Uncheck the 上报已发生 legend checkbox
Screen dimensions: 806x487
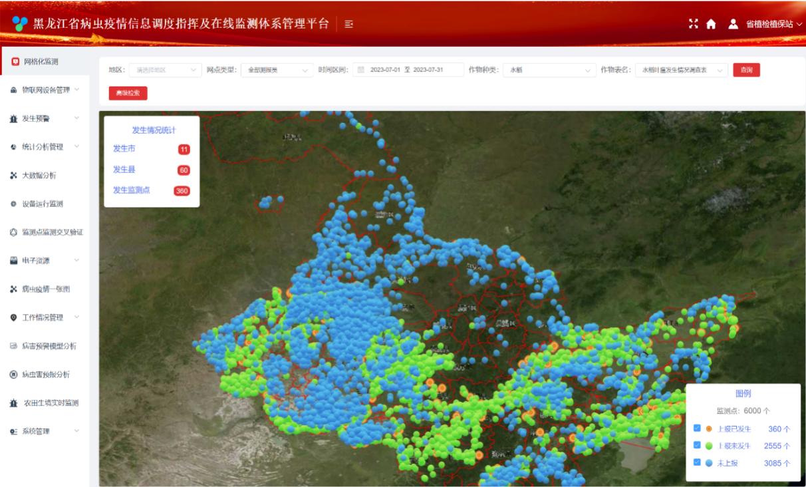[697, 428]
